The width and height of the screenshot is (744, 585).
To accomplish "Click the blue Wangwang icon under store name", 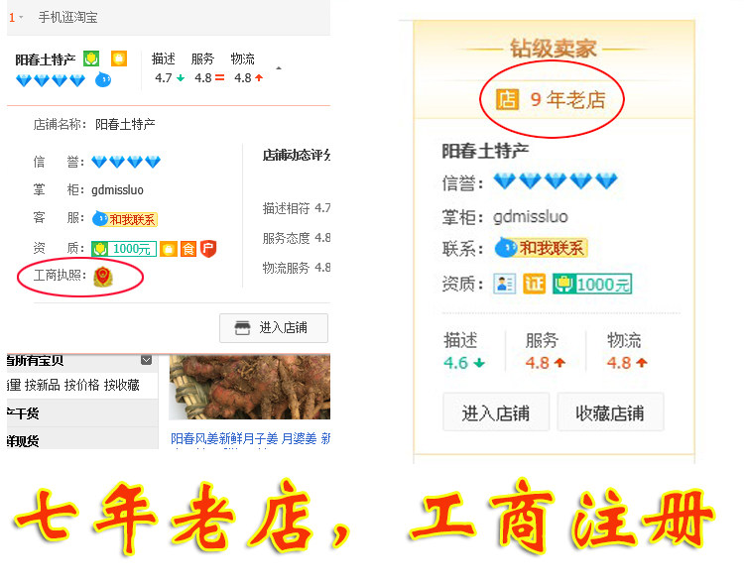I will [x=103, y=79].
